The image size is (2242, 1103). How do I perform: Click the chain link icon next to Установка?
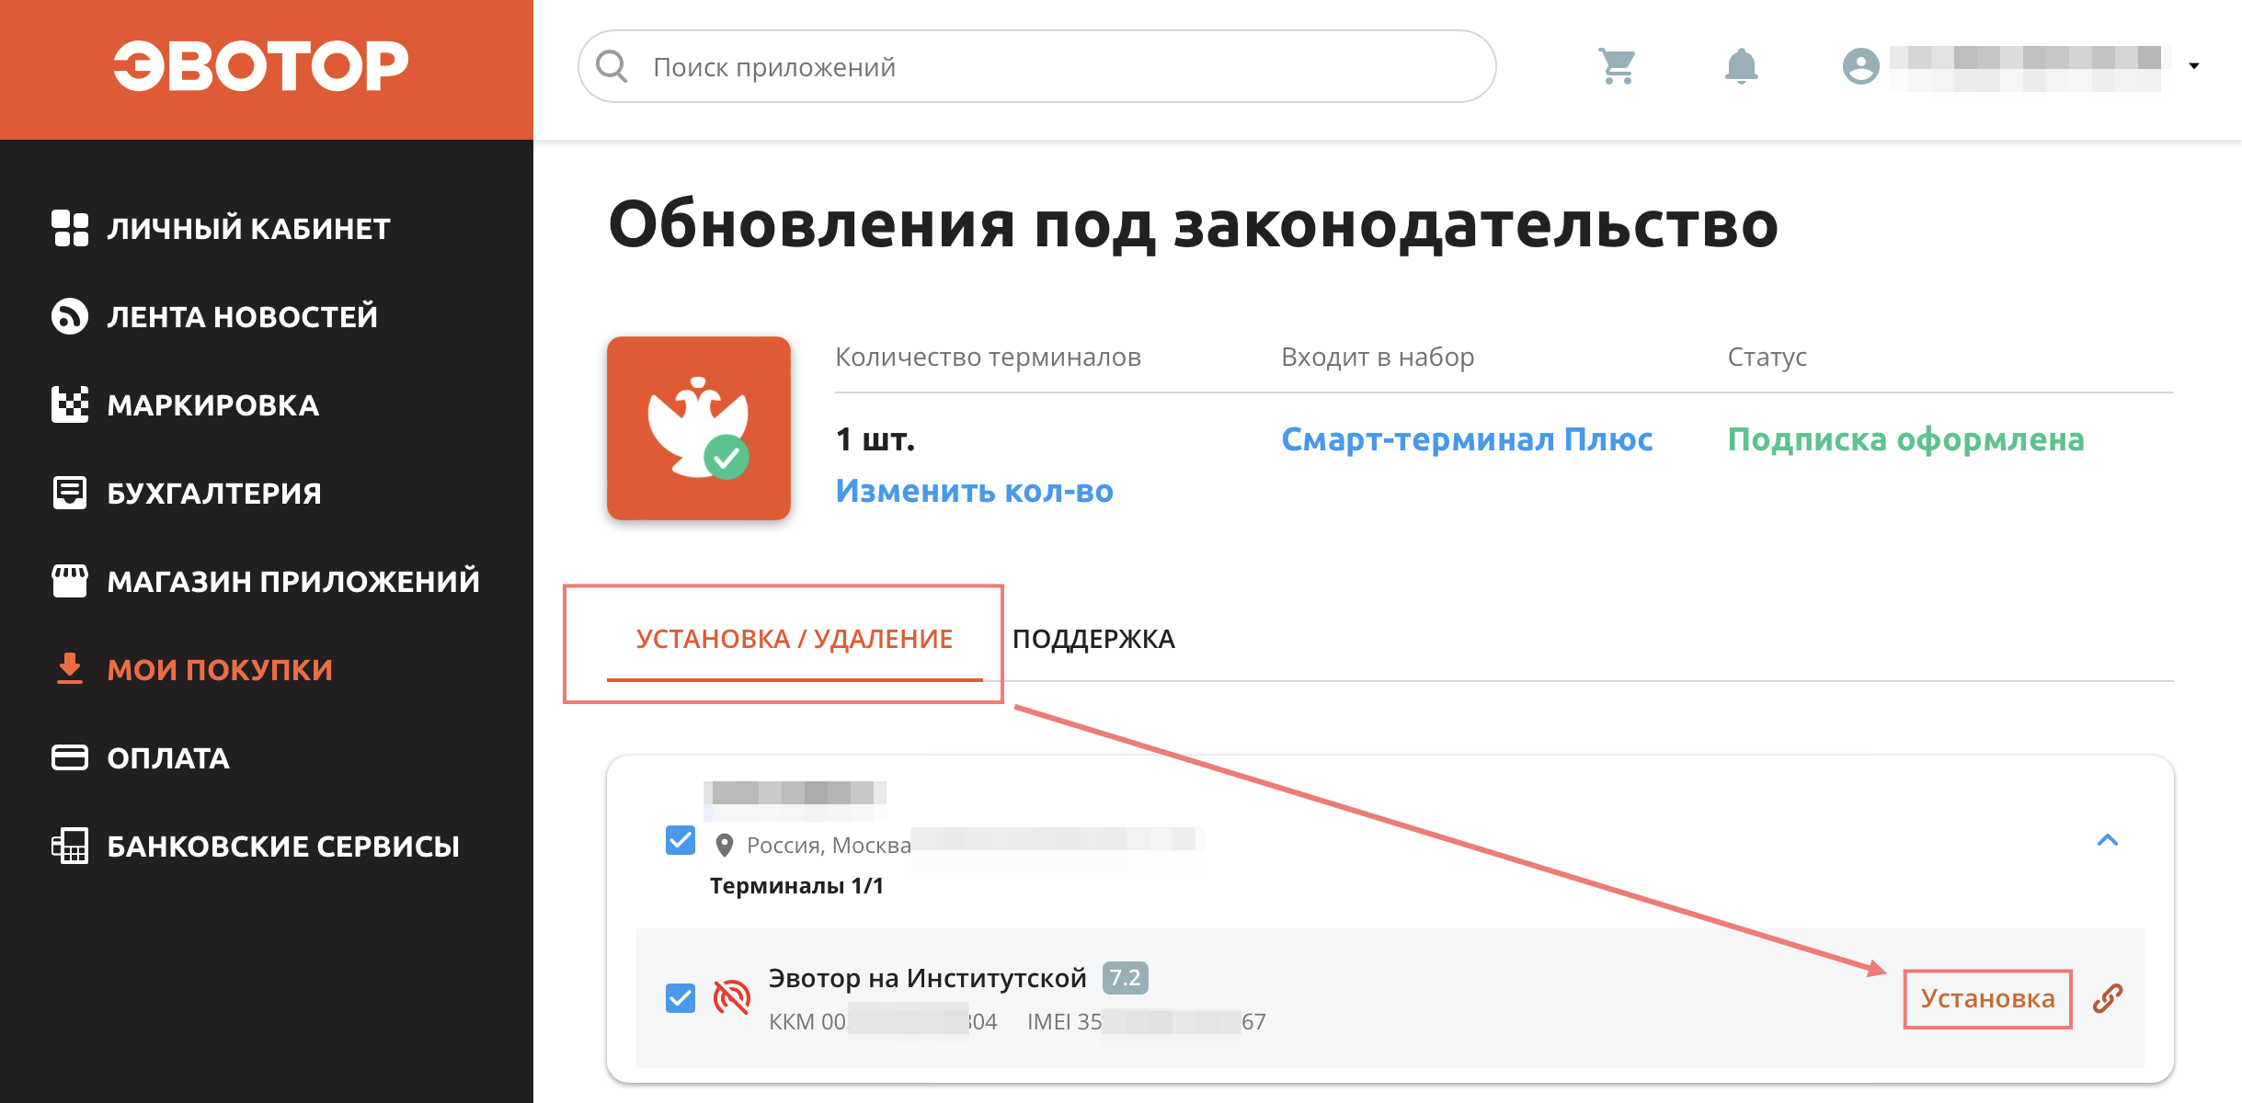(x=2108, y=998)
